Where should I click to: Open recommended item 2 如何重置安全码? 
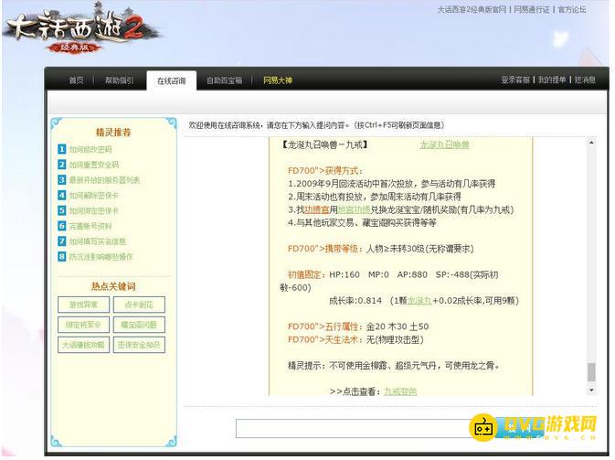tap(94, 165)
